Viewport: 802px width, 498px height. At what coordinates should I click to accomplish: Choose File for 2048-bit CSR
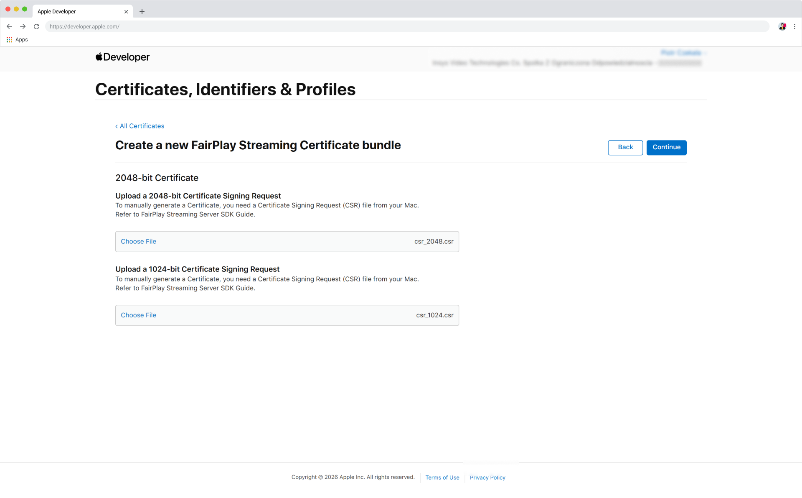(x=138, y=241)
